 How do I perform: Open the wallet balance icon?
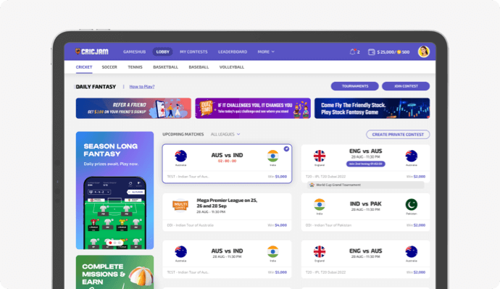(x=372, y=52)
